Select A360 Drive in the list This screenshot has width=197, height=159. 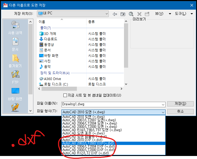[50, 79]
